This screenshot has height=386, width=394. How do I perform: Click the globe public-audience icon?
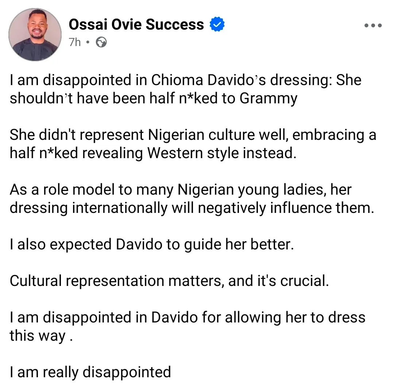(x=101, y=43)
